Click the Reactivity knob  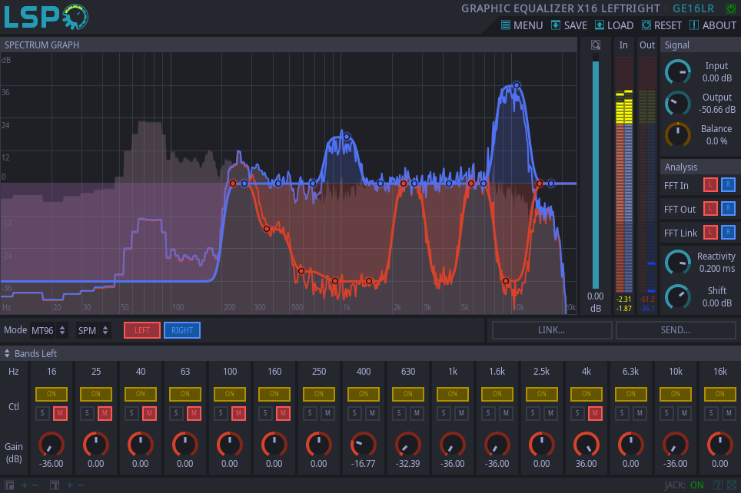coord(678,262)
